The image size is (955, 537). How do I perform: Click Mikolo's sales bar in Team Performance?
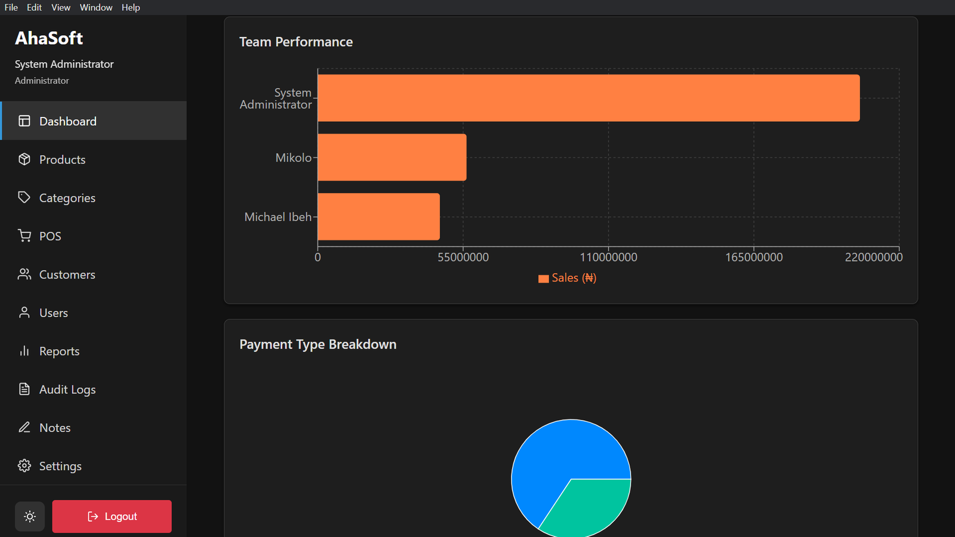[x=391, y=158]
